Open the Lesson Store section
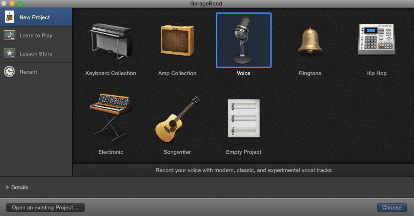The image size is (414, 216). (36, 54)
